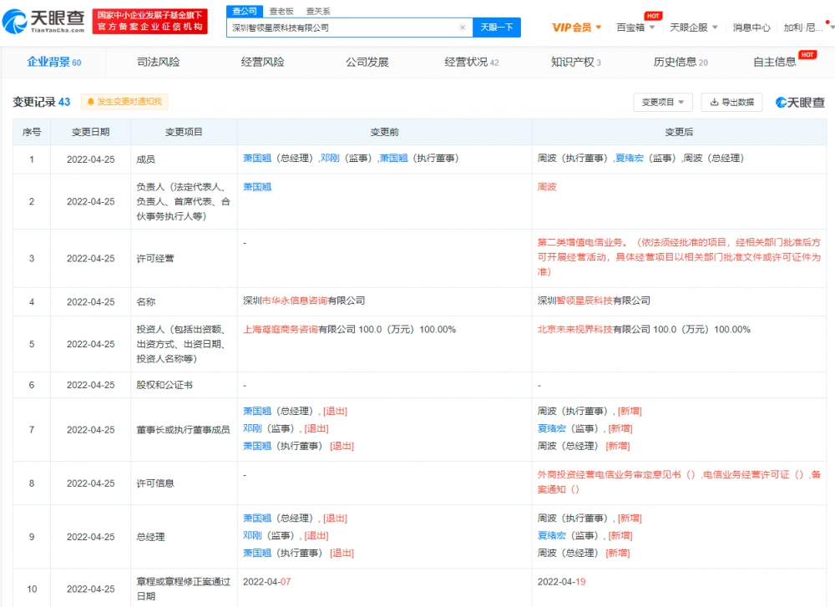Open 萧国翘 (总经理) link in row 1

(x=257, y=158)
